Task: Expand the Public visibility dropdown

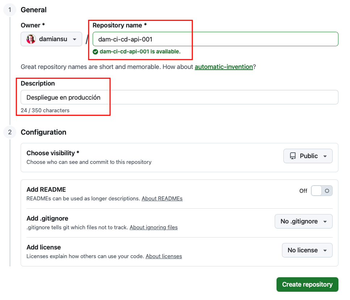Action: click(308, 156)
